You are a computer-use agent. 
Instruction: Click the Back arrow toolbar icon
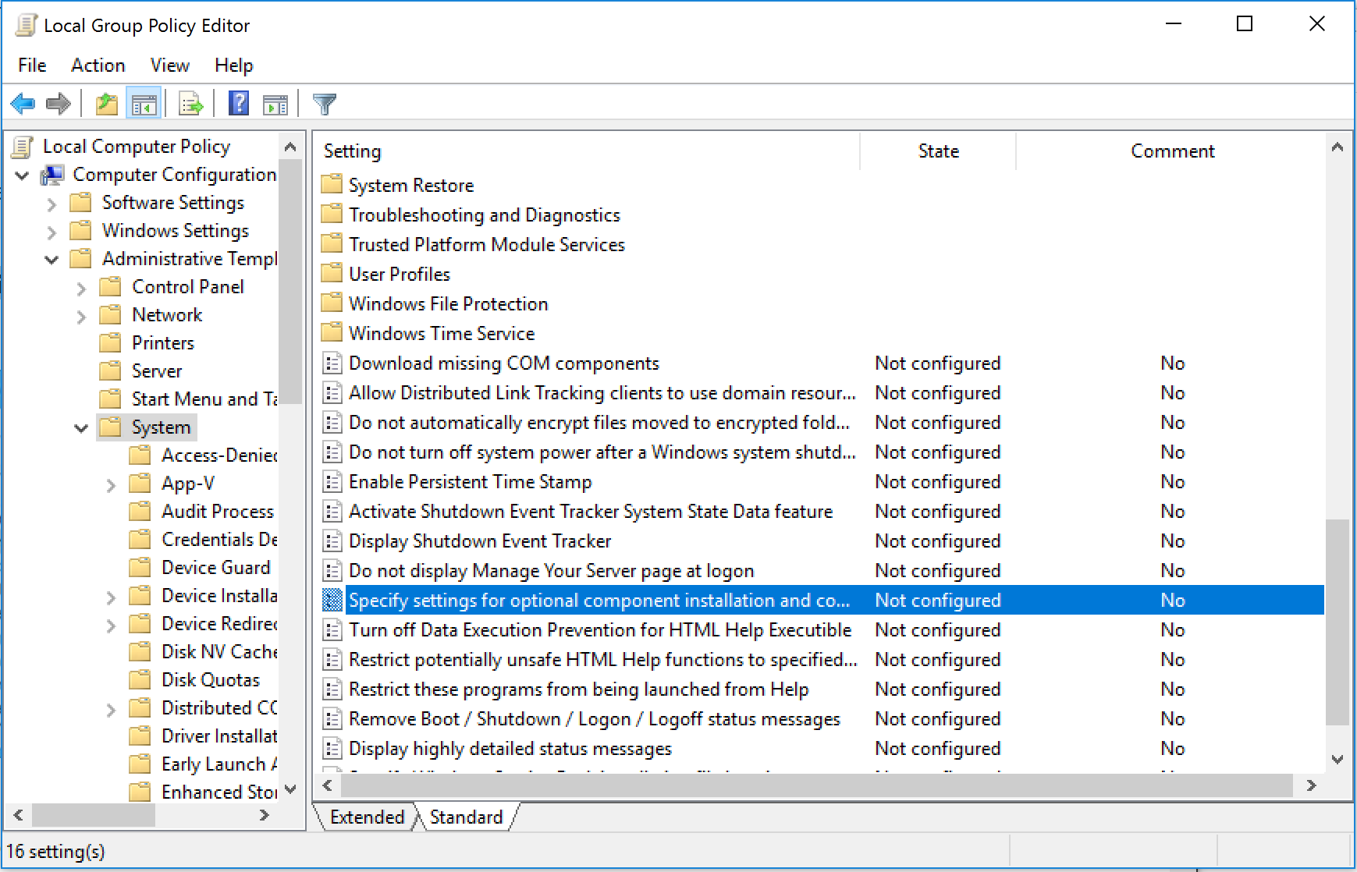23,104
